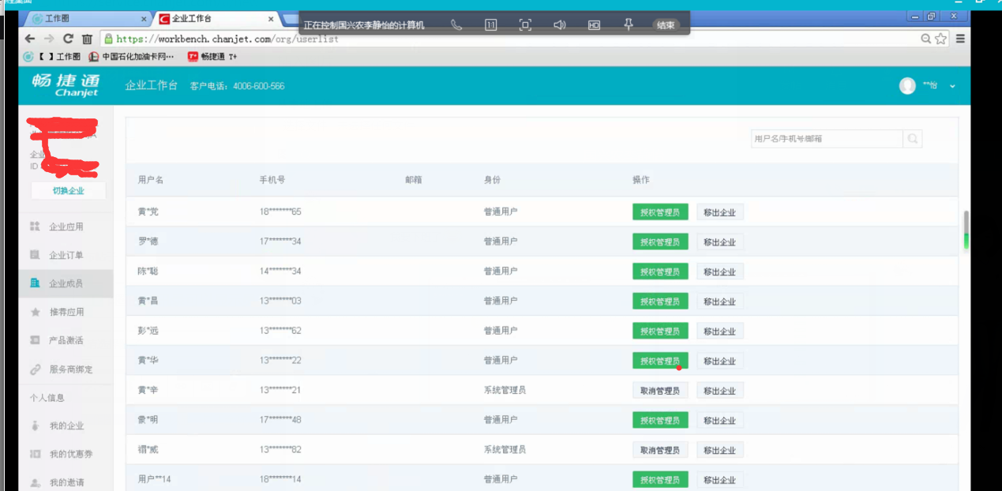Screen dimensions: 1002x491
Task: Open 企业应用 in sidebar
Action: coord(66,227)
